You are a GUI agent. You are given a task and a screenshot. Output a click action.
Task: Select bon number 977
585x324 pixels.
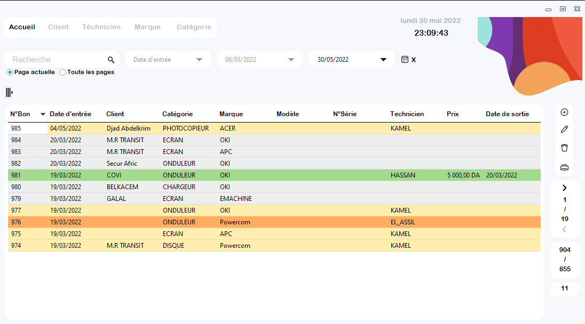coord(16,210)
